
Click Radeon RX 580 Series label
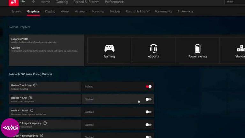pos(30,74)
